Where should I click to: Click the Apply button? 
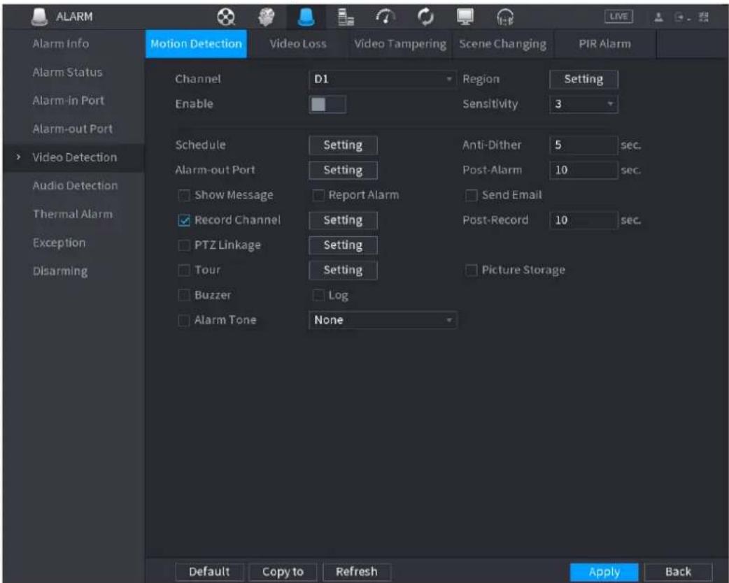point(604,572)
